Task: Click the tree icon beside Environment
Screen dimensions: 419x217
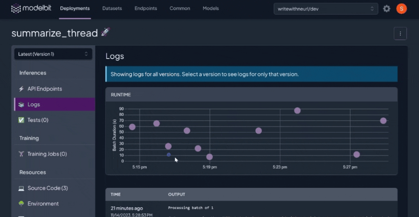Action: (x=21, y=203)
